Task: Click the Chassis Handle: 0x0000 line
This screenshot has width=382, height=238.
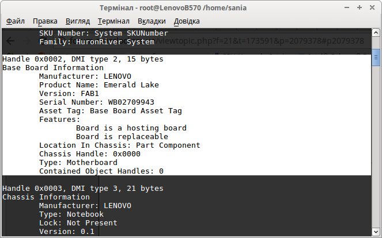Action: coord(90,154)
